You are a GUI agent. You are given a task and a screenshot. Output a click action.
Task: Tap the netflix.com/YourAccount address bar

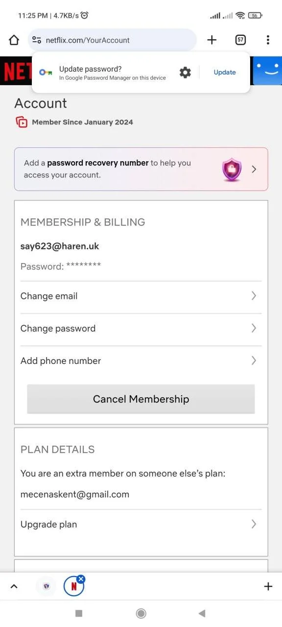coord(113,40)
